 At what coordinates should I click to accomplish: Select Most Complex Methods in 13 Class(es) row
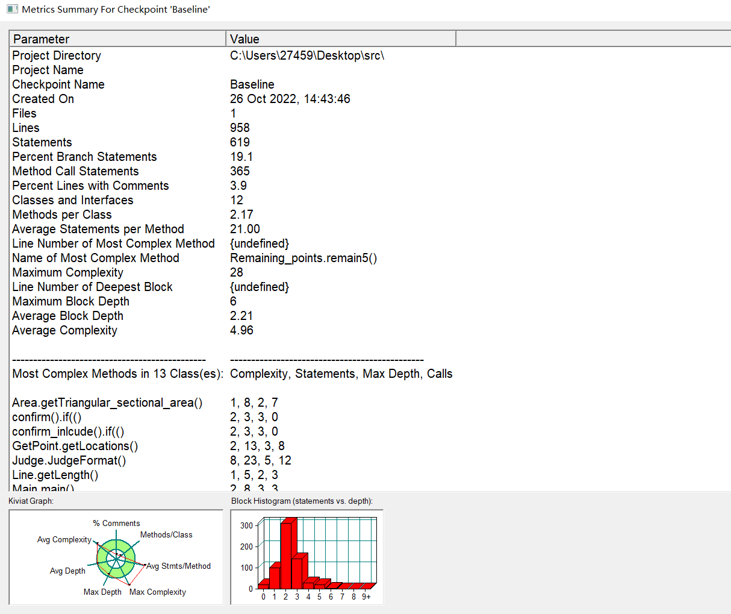(117, 374)
